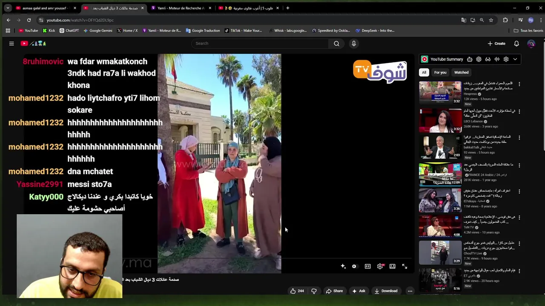Switch to asmaa galal and amr youssef tab
The width and height of the screenshot is (545, 306).
tap(45, 8)
